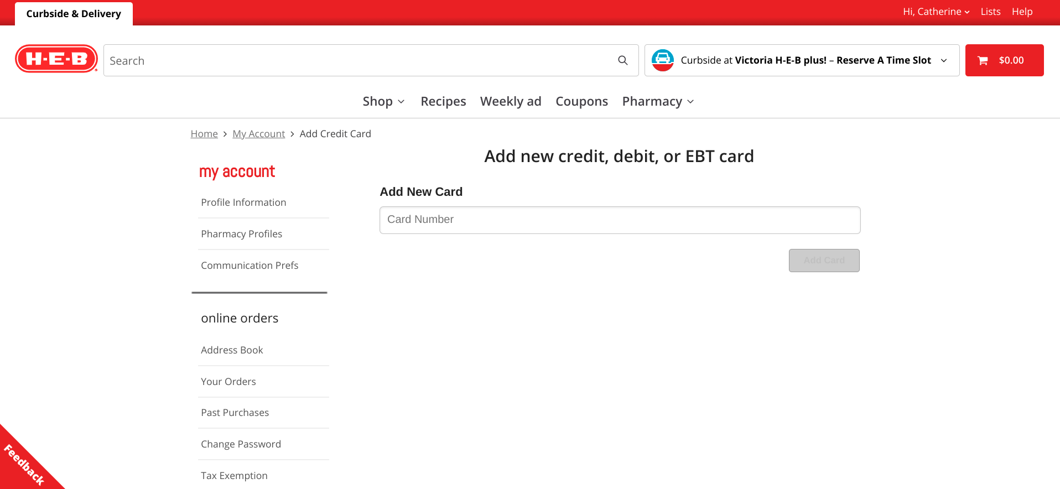Open the Weekly ad page
Image resolution: width=1060 pixels, height=489 pixels.
[x=511, y=101]
